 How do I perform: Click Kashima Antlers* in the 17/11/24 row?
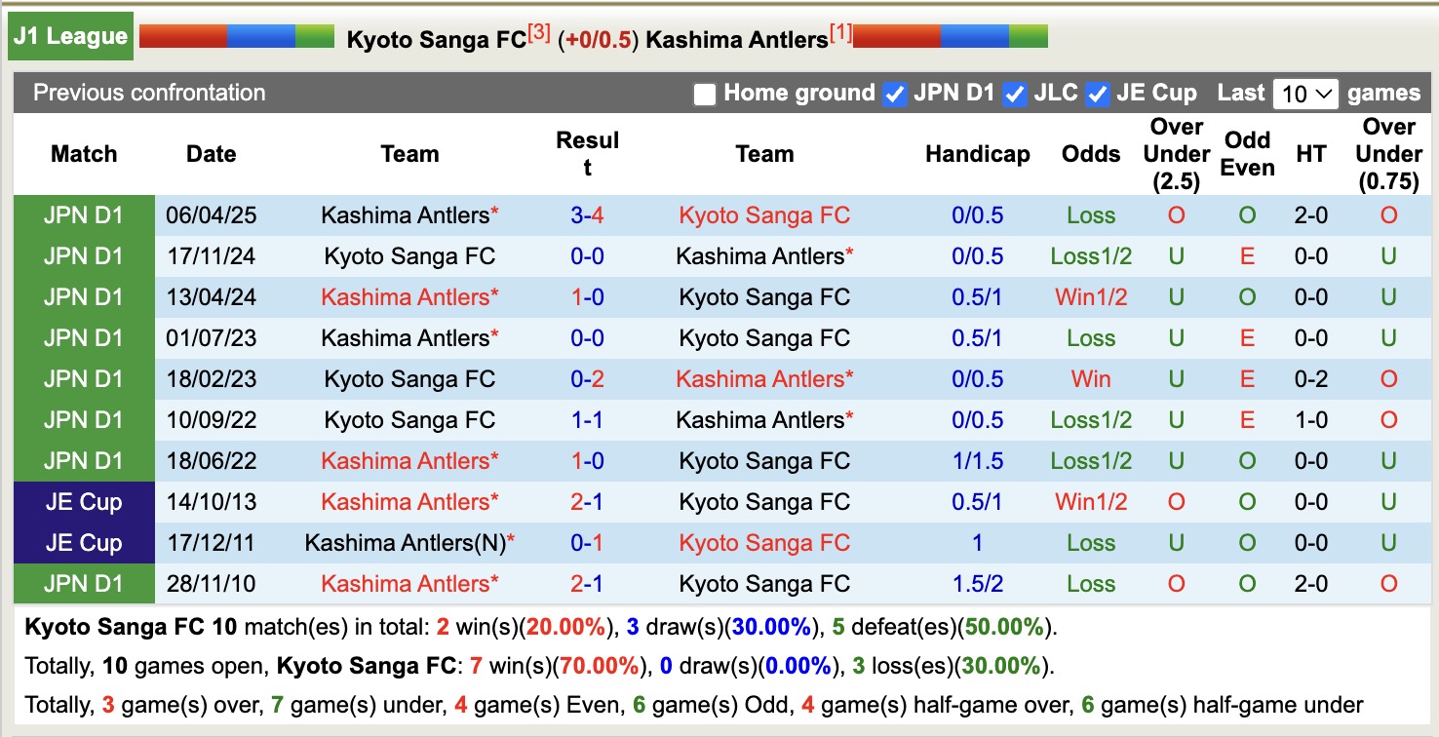pos(762,256)
